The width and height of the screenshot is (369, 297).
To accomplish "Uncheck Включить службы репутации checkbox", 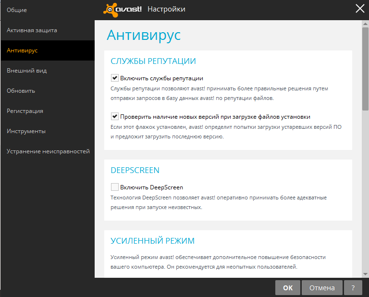I will tap(115, 78).
